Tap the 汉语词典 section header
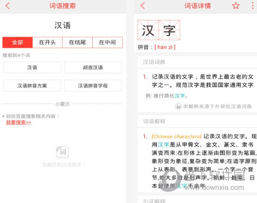257x203 pixels. [x=154, y=62]
